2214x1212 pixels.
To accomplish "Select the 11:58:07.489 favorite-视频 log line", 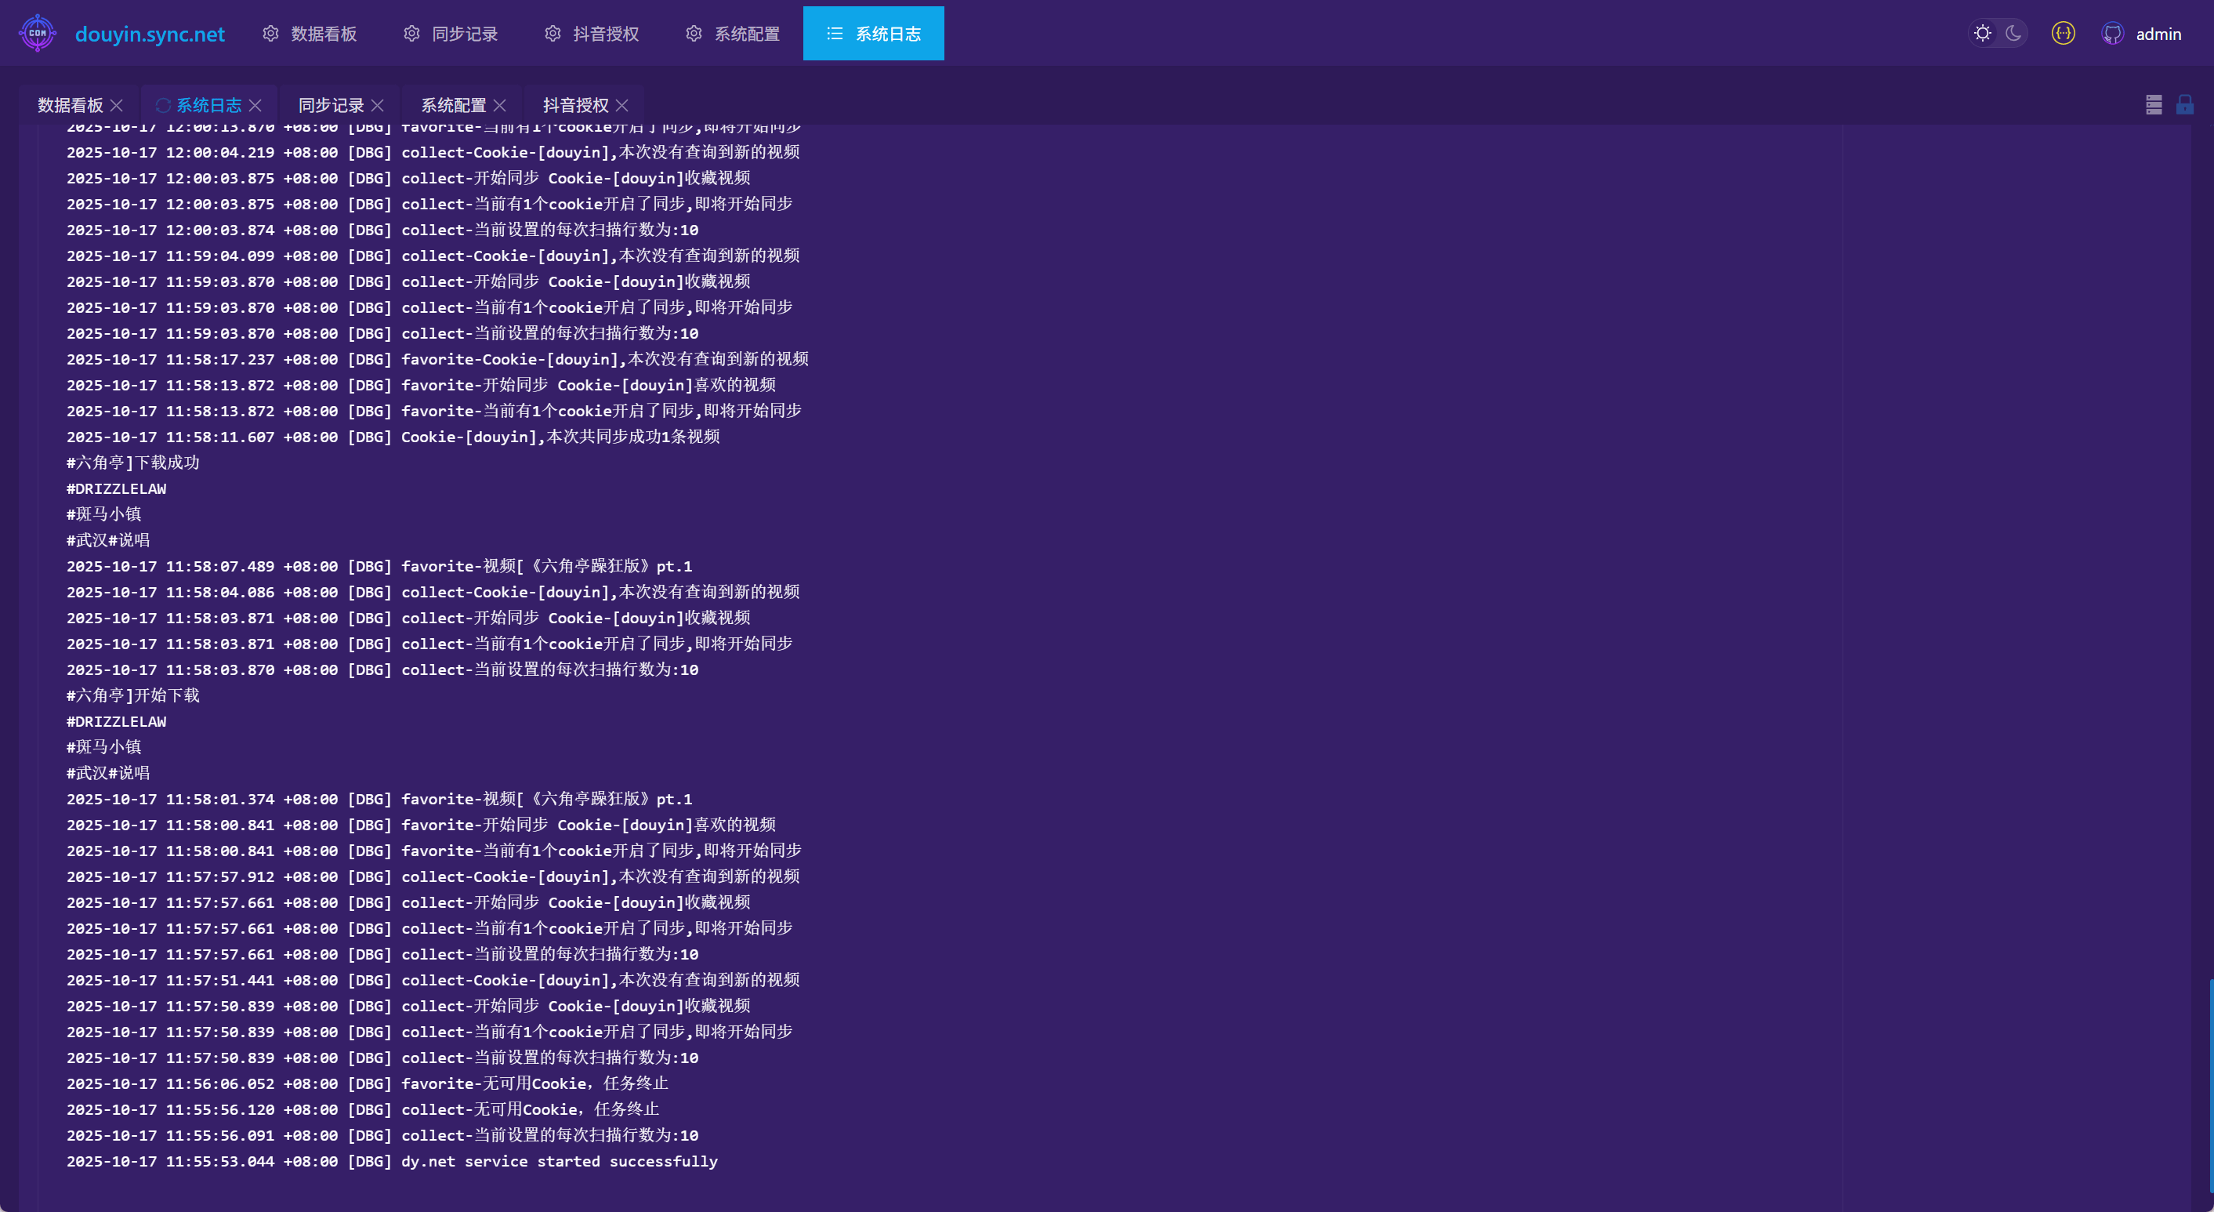I will tap(379, 567).
